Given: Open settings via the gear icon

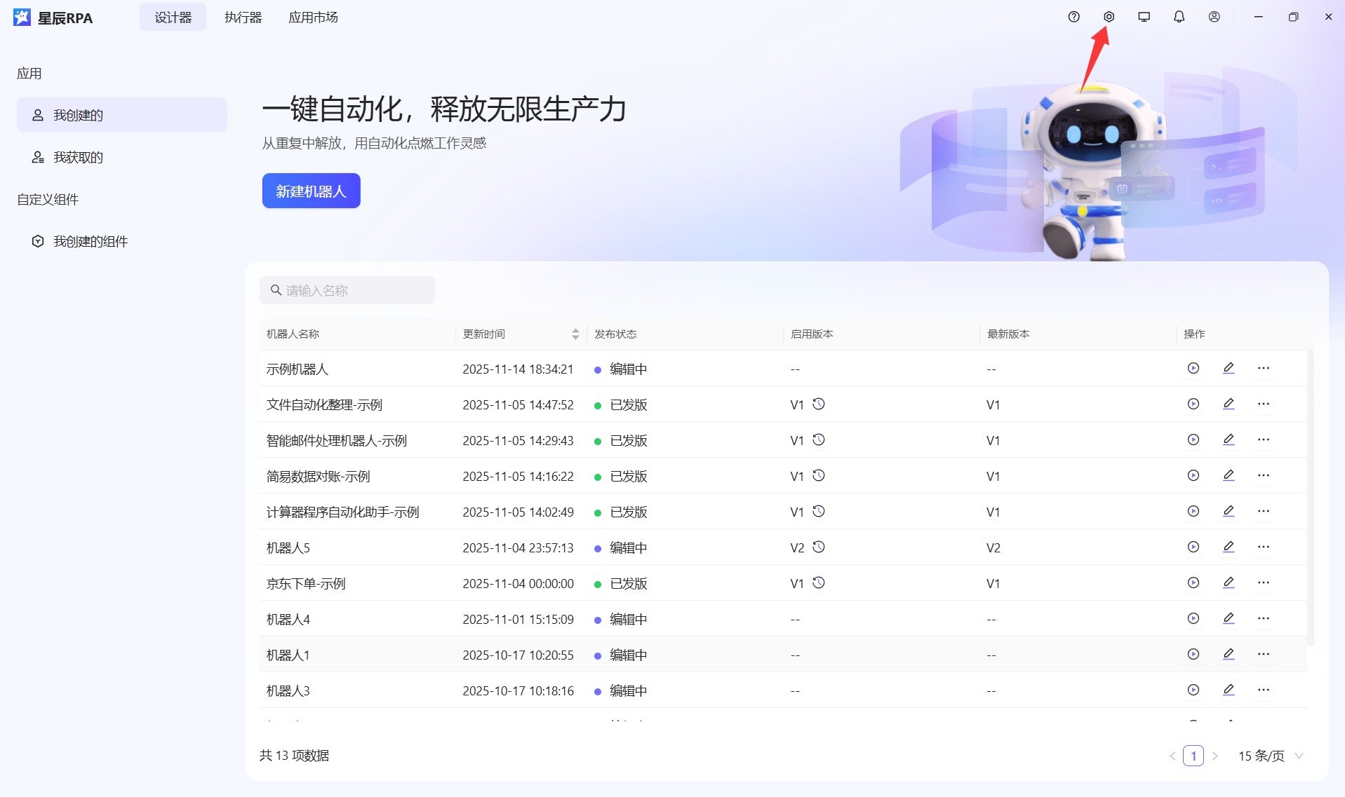Looking at the screenshot, I should [1108, 16].
